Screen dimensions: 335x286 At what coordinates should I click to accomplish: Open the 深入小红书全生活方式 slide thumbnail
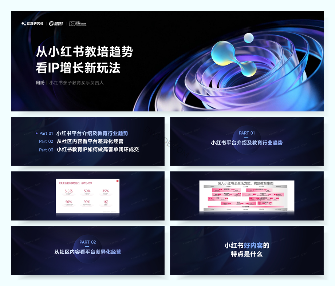click(247, 196)
